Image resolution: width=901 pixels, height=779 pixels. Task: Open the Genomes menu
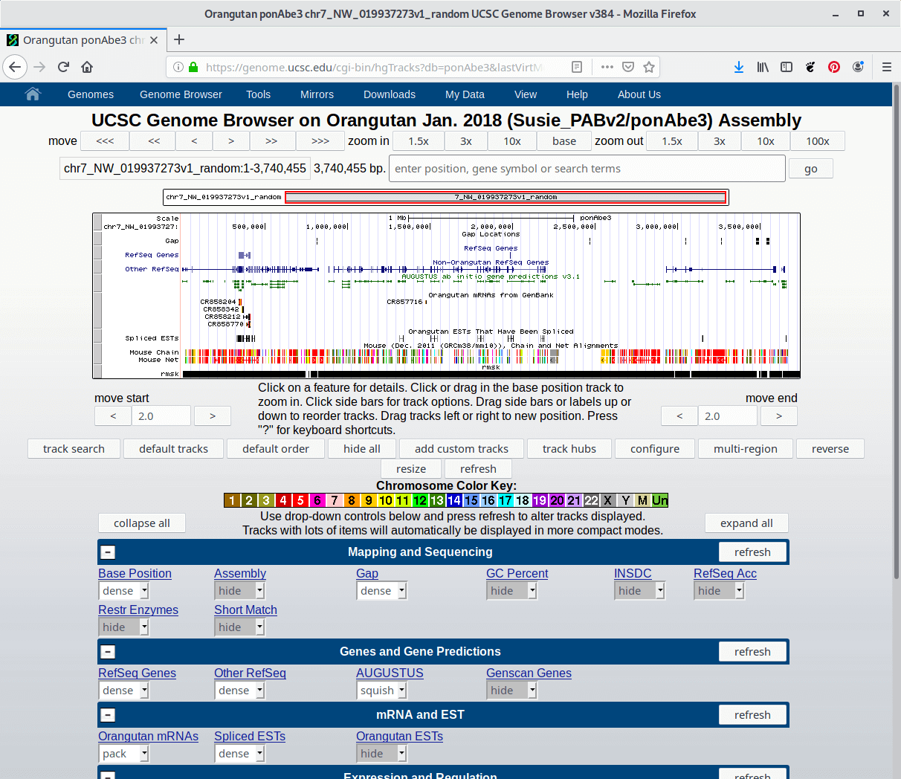[x=90, y=94]
